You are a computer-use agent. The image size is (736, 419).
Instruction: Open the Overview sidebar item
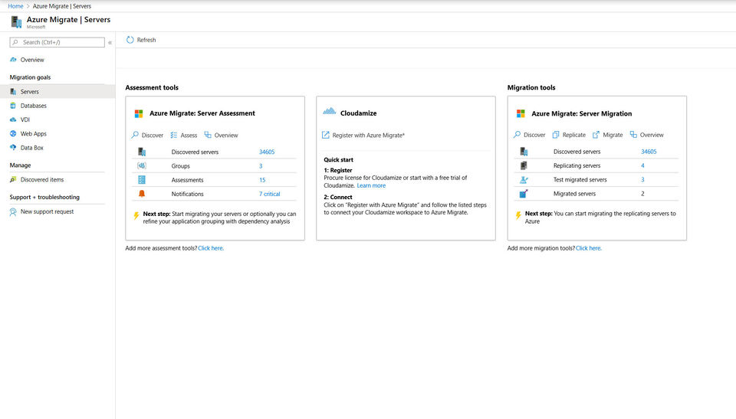click(32, 60)
